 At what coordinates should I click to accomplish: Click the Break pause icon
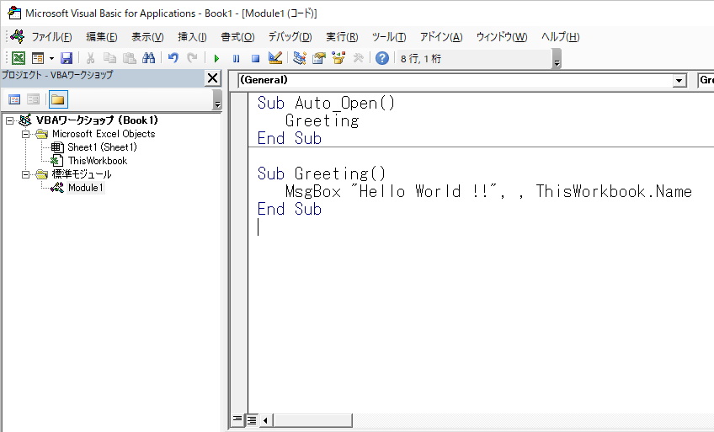click(236, 59)
